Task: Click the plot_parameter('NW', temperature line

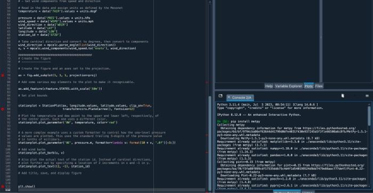Action: pyautogui.click(x=68, y=123)
